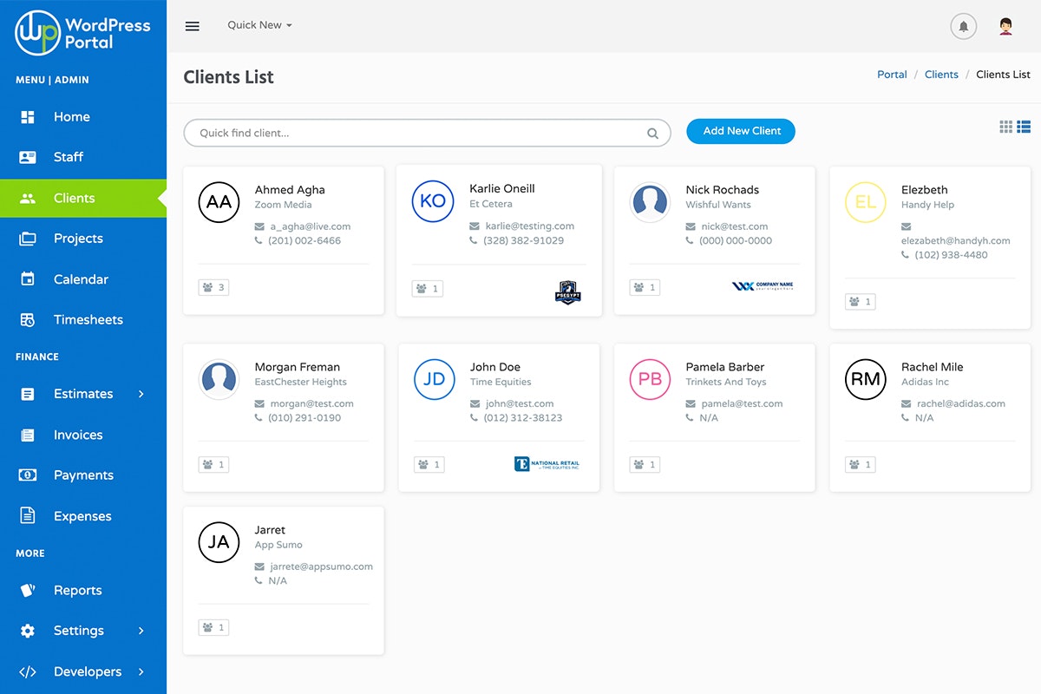Click Rachel Mile's RM avatar
Image resolution: width=1041 pixels, height=694 pixels.
(x=866, y=379)
